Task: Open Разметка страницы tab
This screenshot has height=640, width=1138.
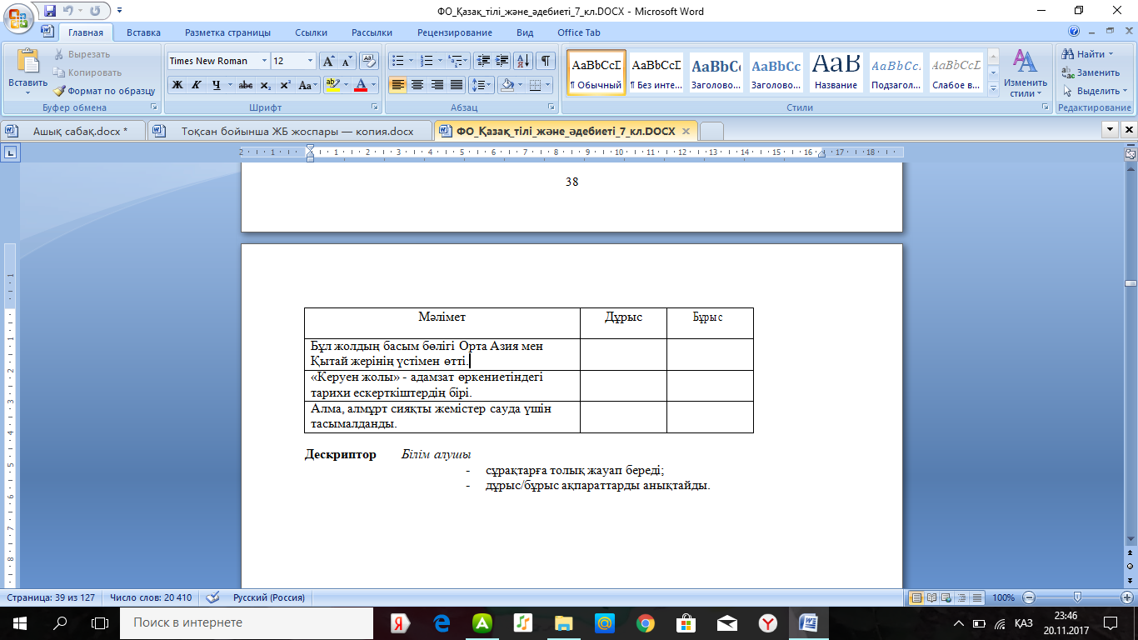Action: [x=227, y=32]
